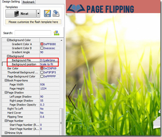Open the template dropdown arrow beside Neat
This screenshot has width=162, height=137.
(x=38, y=13)
